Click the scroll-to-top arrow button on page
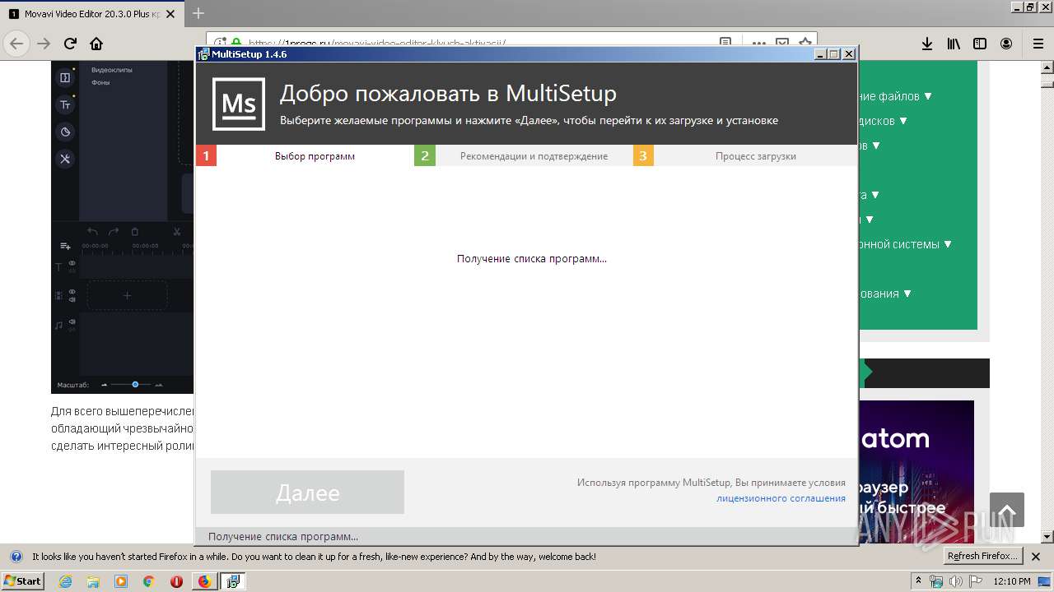1054x592 pixels. 1006,510
